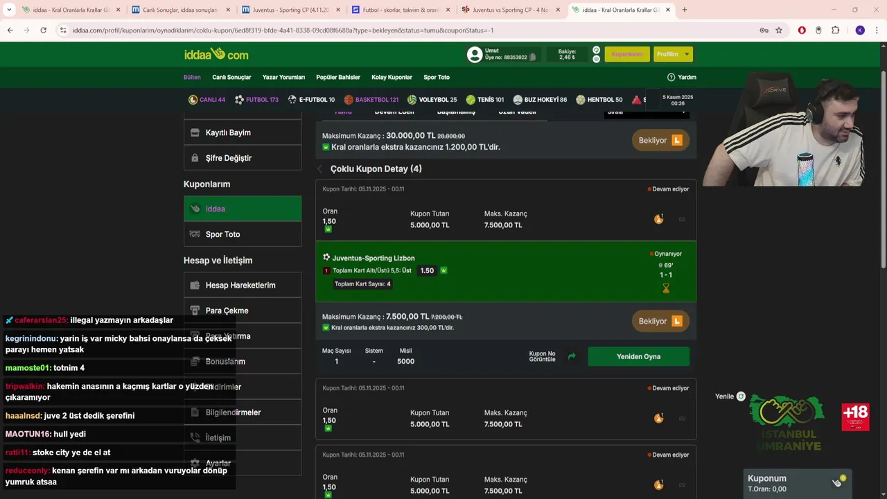Viewport: 887px width, 499px height.
Task: Click the Yardım help icon
Action: (x=671, y=77)
